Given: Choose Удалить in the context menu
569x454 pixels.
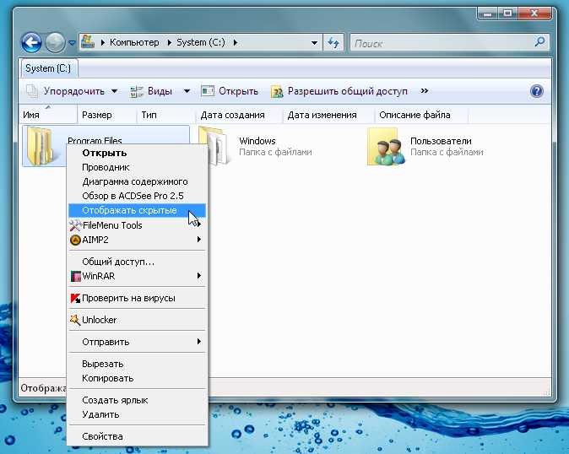Looking at the screenshot, I should [x=137, y=414].
